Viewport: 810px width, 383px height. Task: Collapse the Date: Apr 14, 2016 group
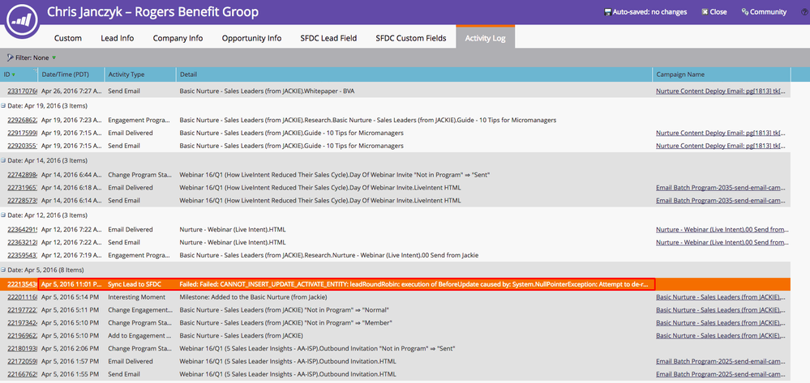(4, 160)
